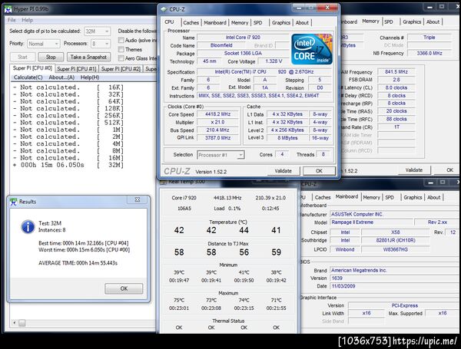461x349 pixels.
Task: Click the Intel Core i7 logo
Action: tap(312, 49)
